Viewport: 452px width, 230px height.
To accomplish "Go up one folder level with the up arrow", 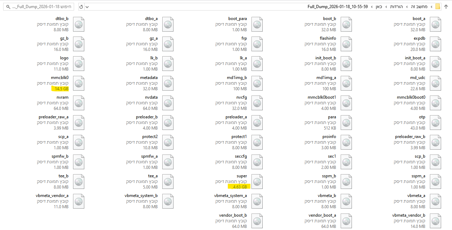I will point(446,7).
